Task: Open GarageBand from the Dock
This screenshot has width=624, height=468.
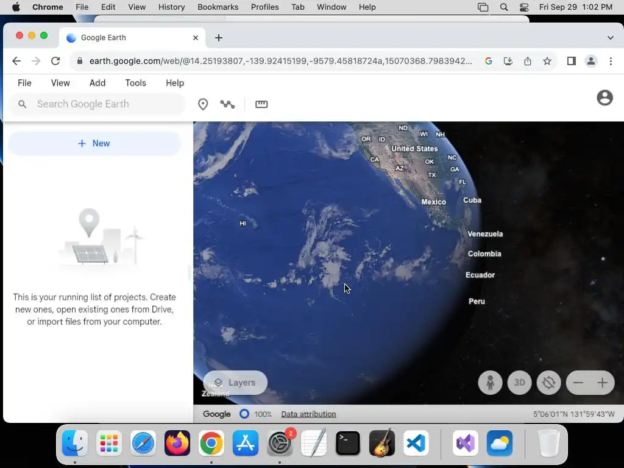Action: click(382, 443)
